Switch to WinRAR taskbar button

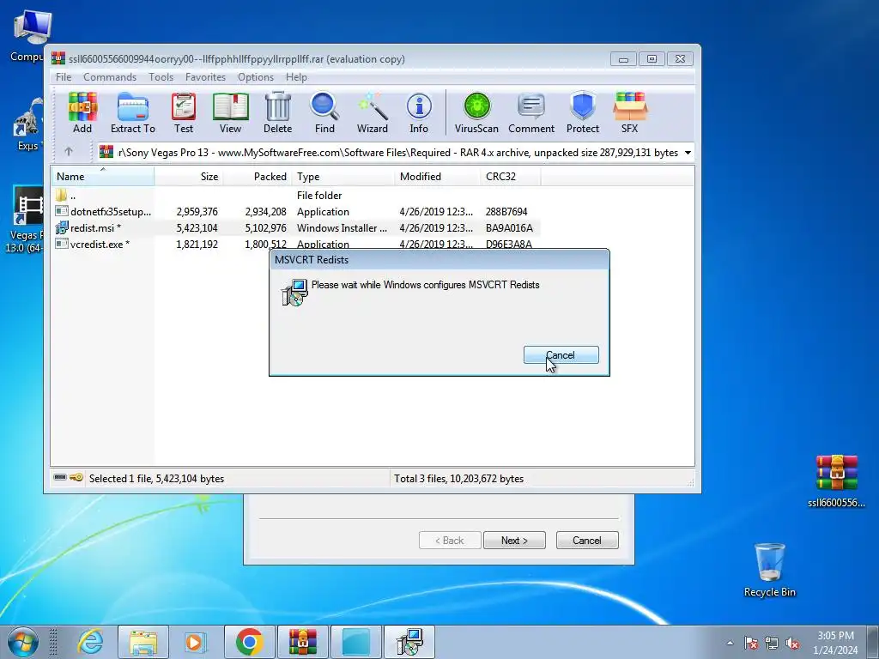303,642
